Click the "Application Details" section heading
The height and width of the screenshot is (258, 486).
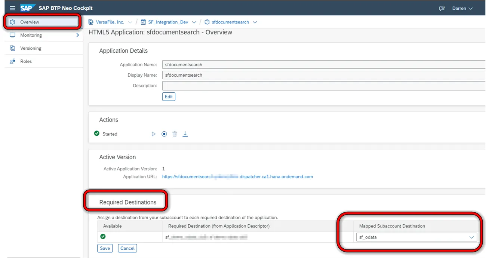click(123, 51)
